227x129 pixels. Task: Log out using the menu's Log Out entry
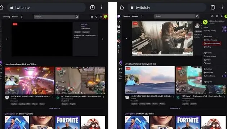pos(208,82)
